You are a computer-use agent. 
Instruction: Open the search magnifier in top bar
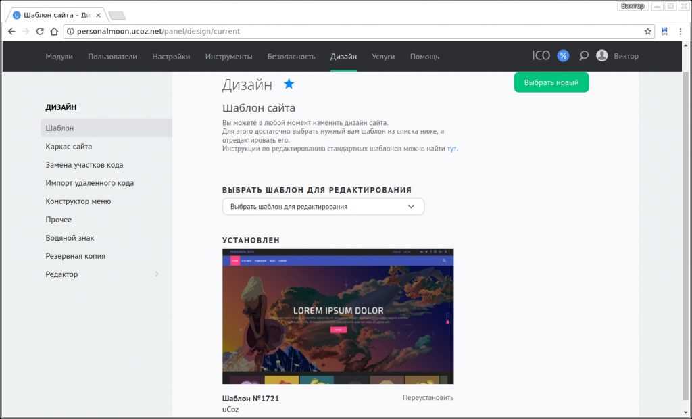[583, 56]
